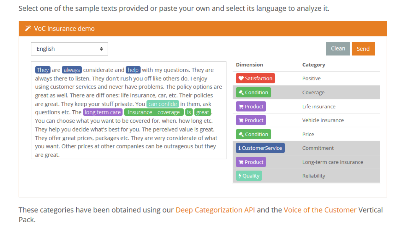Click the bolt icon on Quality badge

coord(240,176)
